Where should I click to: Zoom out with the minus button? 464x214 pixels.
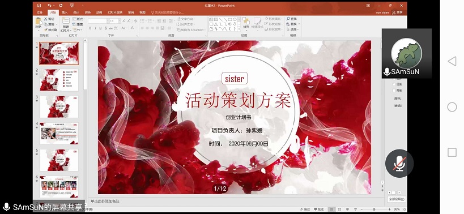pyautogui.click(x=361, y=209)
